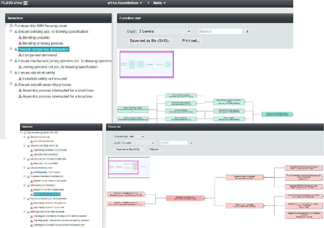Open Depth dropdown in Function net

(165, 31)
